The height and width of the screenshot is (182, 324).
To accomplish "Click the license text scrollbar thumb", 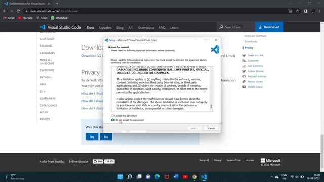I will pos(211,106).
